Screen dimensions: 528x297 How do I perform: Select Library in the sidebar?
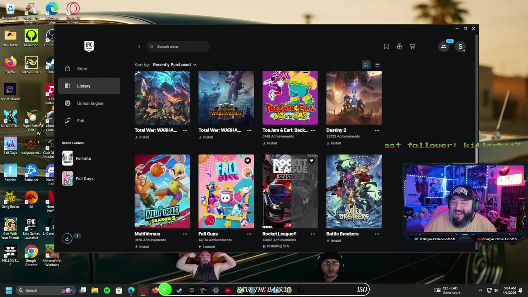(x=89, y=86)
